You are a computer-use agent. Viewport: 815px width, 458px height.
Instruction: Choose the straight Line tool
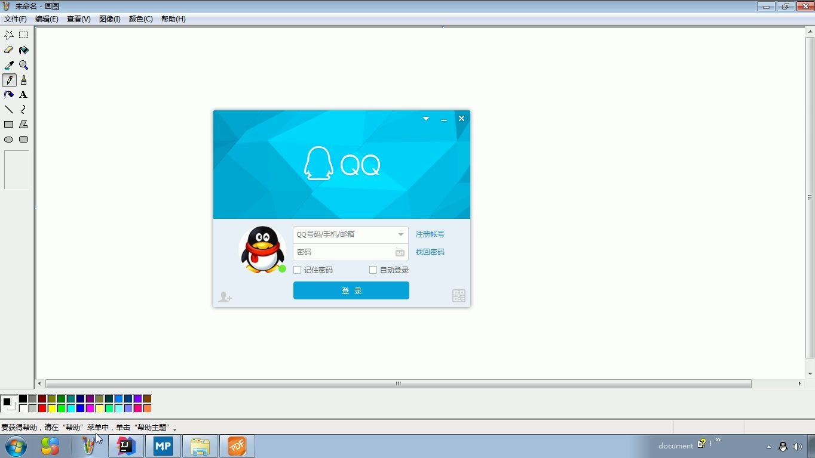click(9, 110)
